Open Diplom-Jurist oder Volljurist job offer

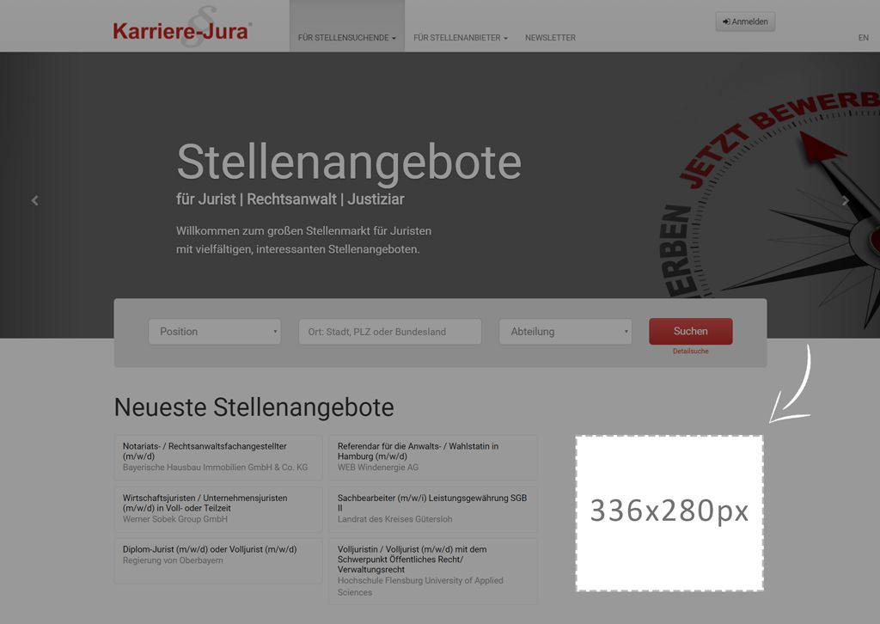click(x=209, y=549)
